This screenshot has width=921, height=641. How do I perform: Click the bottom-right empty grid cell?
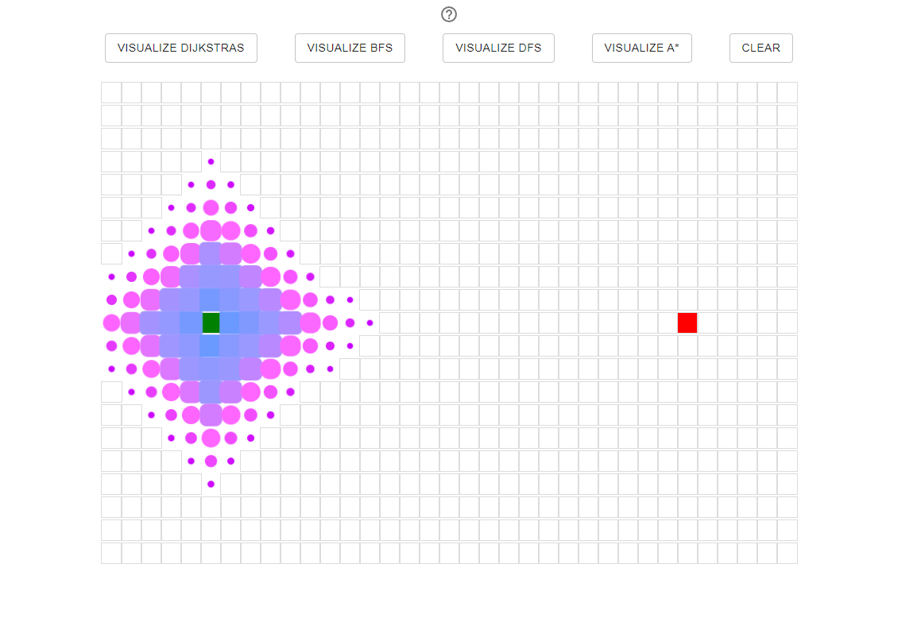787,553
